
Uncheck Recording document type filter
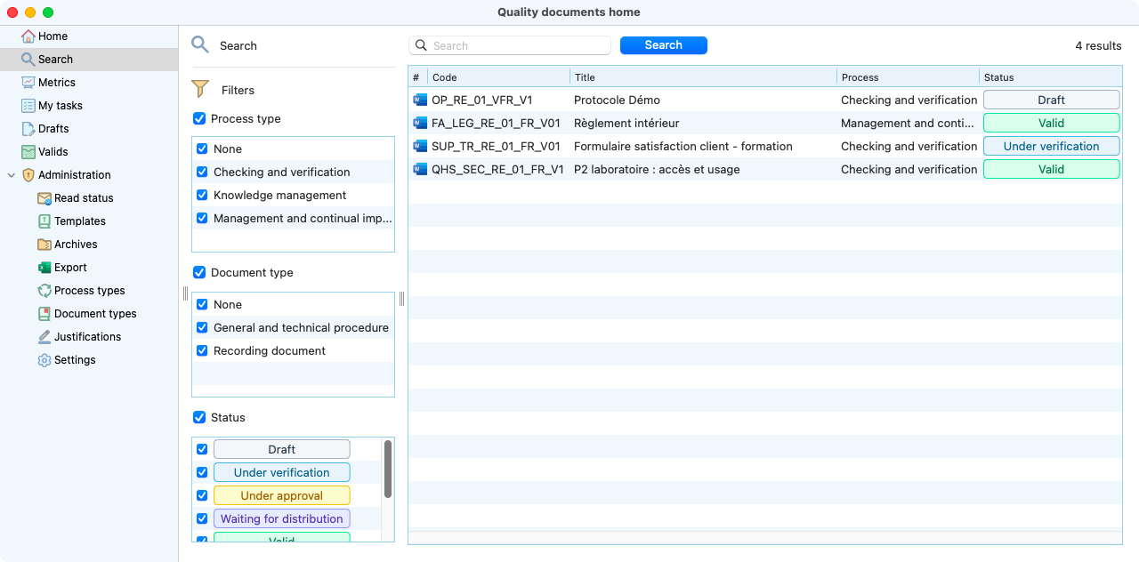click(x=202, y=350)
